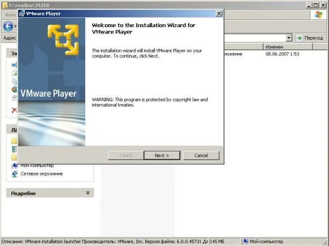Expand the Подробно details panel
This screenshot has height=246, width=329.
tap(88, 193)
